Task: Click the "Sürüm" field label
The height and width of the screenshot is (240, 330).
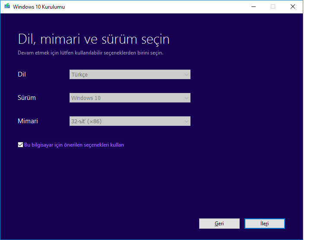Action: pos(27,98)
